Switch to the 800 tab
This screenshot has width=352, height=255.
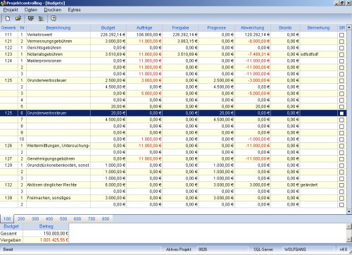coord(106,219)
